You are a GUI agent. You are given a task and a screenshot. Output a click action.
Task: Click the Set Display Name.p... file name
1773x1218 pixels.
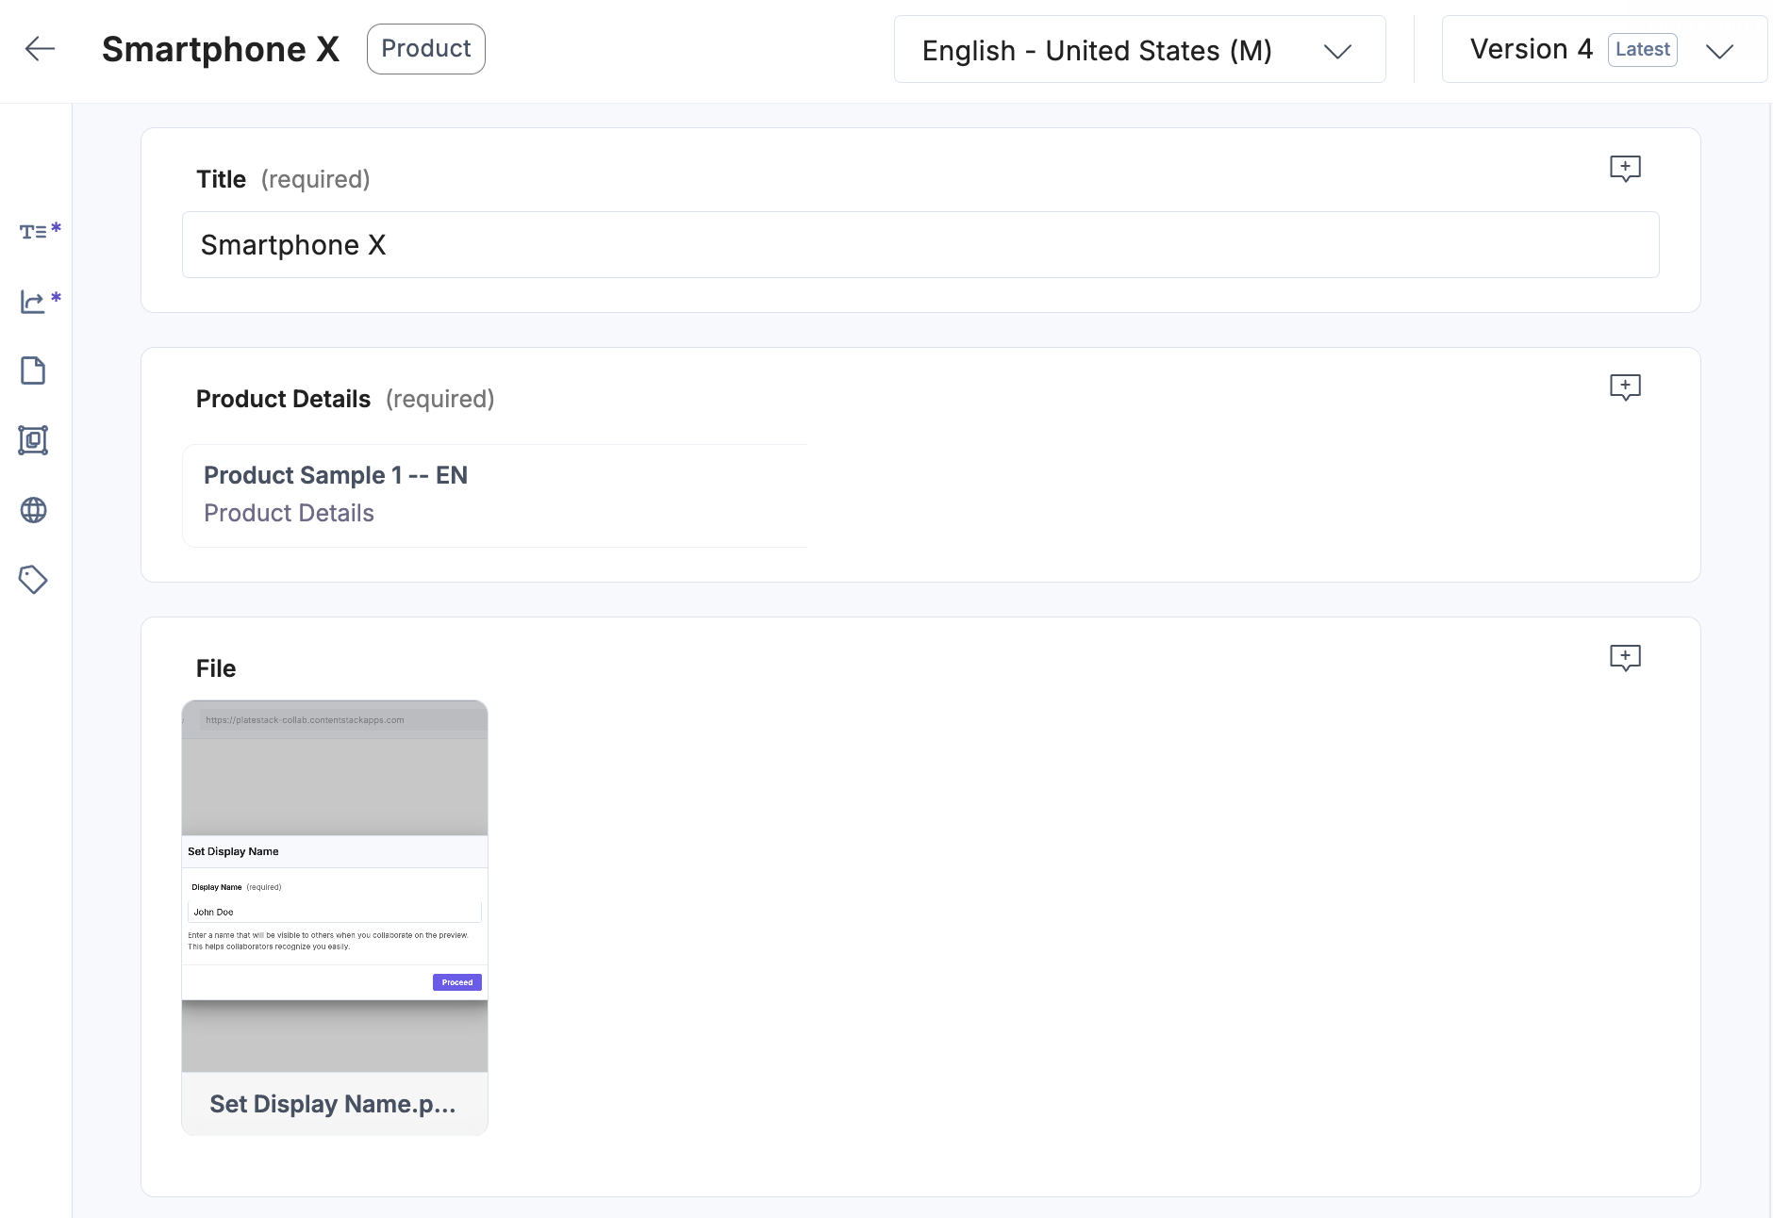point(333,1104)
